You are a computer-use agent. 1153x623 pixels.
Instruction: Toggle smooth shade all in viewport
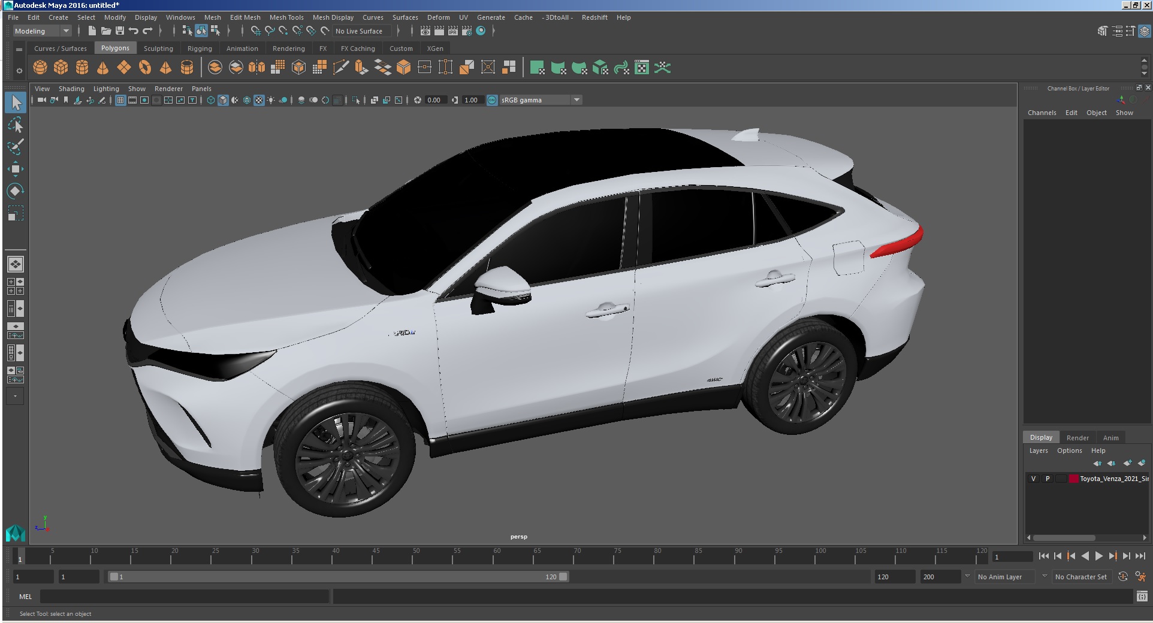[223, 100]
